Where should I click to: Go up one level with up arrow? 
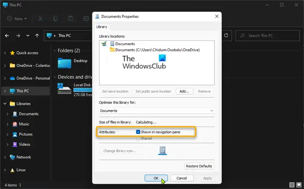37,36
